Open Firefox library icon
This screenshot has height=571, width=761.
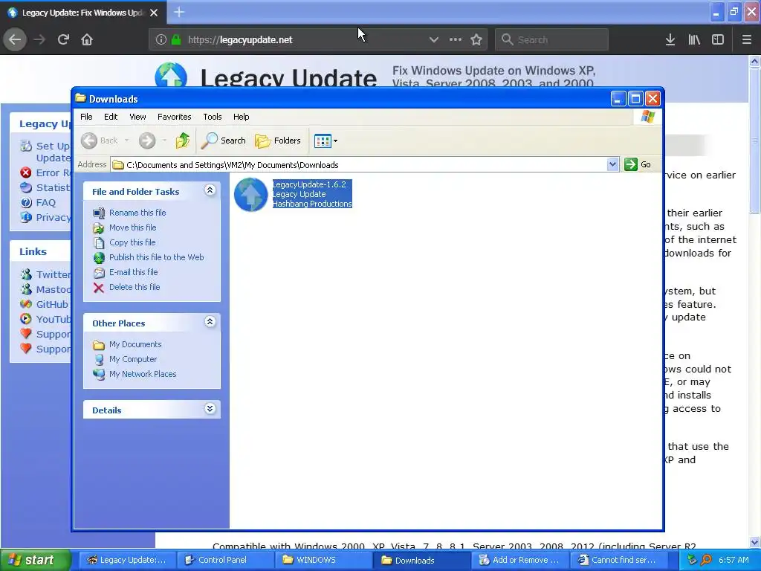pyautogui.click(x=694, y=39)
